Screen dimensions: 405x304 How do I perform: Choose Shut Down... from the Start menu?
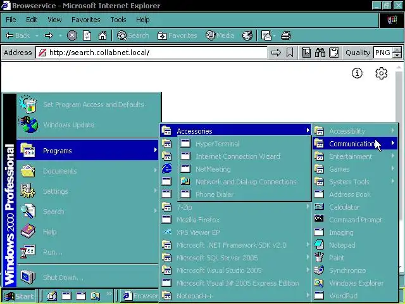[x=88, y=277]
